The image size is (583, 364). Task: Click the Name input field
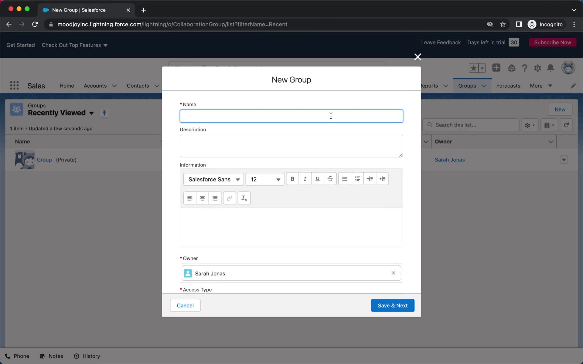[x=291, y=116]
